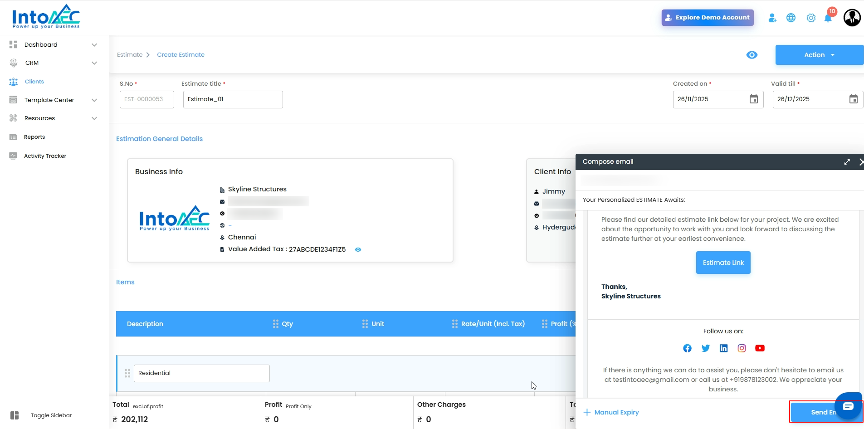Click the Residential row drag handle
This screenshot has width=864, height=429.
127,373
